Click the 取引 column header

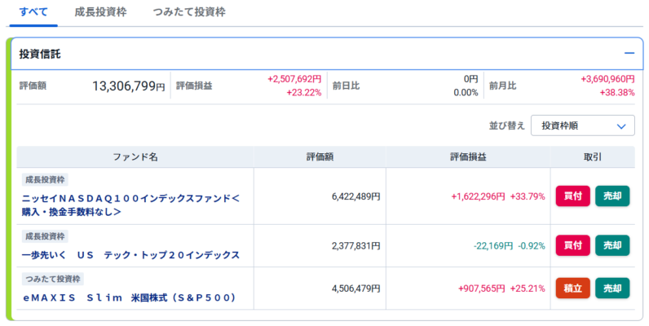coord(593,156)
